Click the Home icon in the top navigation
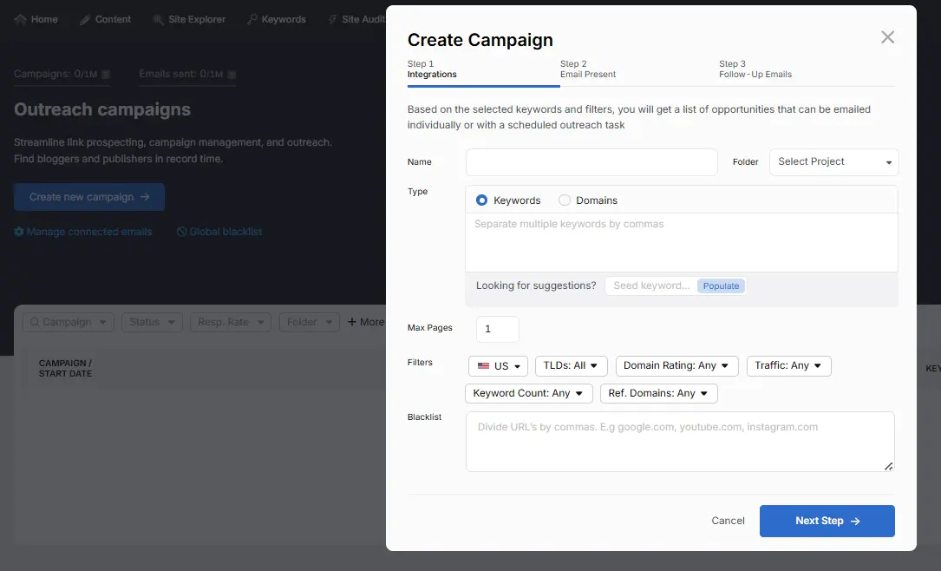This screenshot has height=571, width=941. coord(21,19)
